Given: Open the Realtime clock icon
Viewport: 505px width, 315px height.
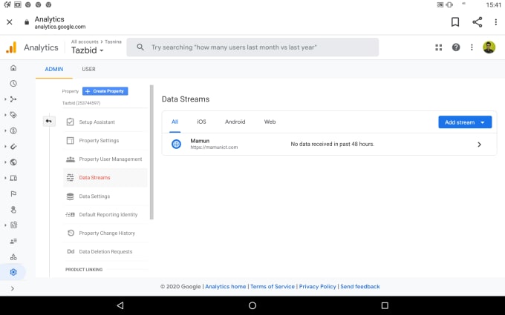Looking at the screenshot, I should 13,84.
